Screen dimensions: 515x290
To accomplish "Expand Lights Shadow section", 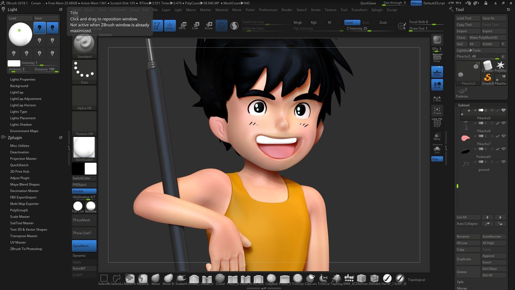I will click(x=21, y=125).
